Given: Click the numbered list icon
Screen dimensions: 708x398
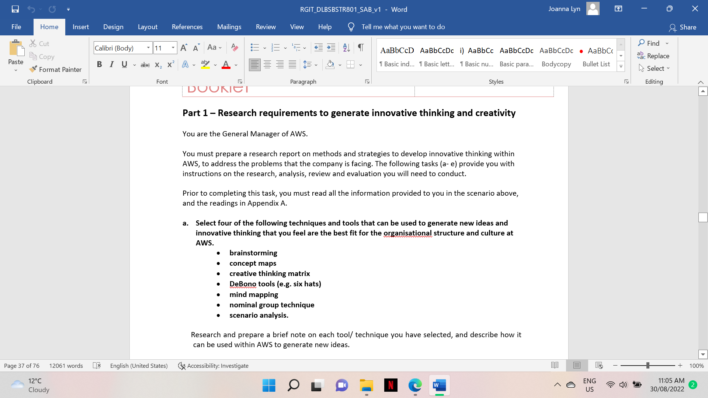Looking at the screenshot, I should pyautogui.click(x=275, y=47).
